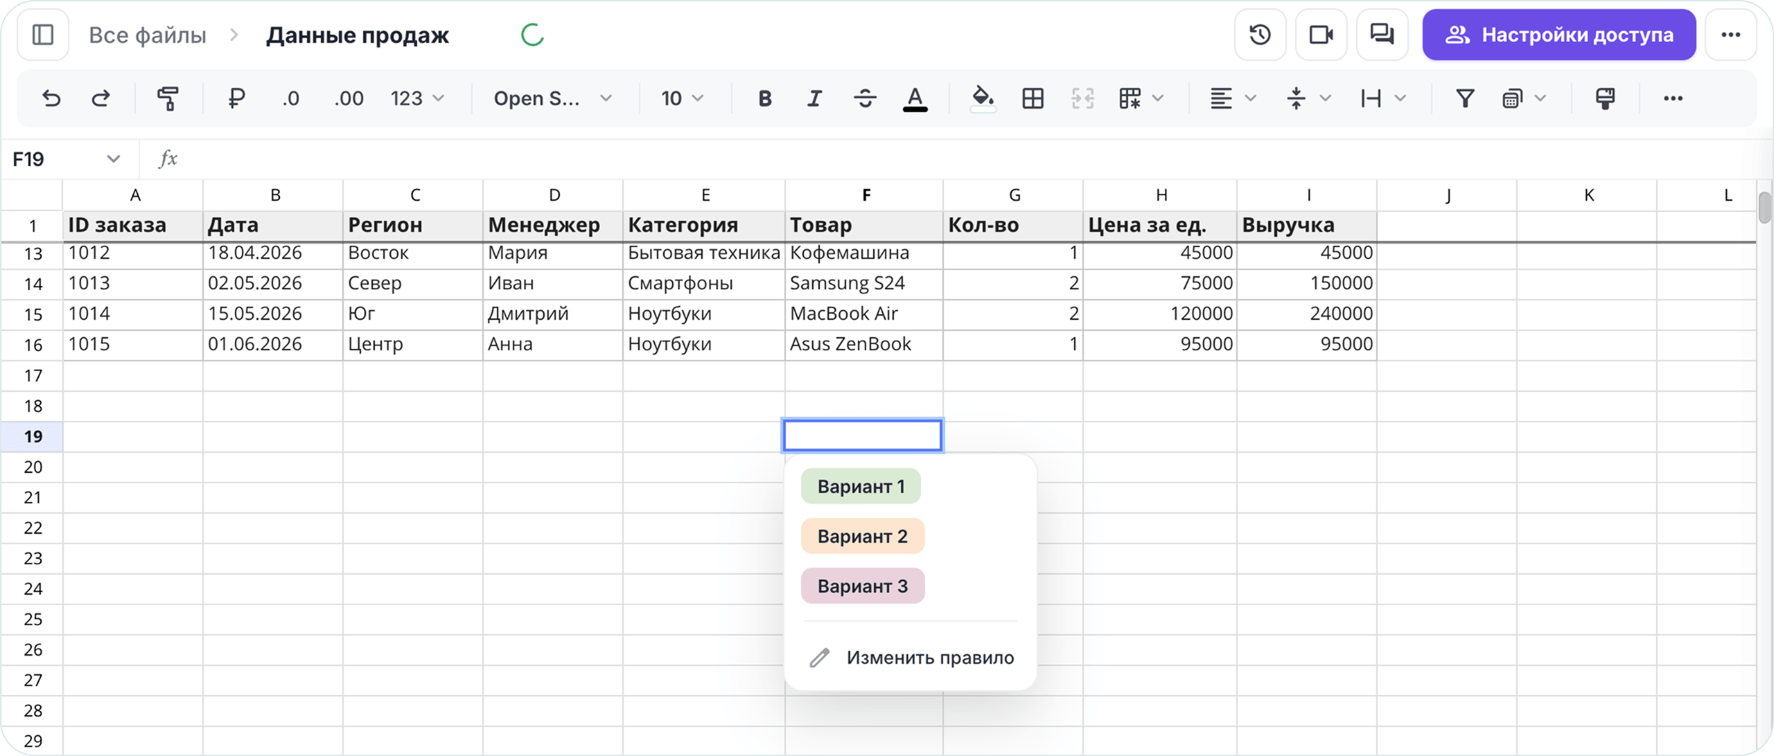Open the comments panel
1774x756 pixels.
pyautogui.click(x=1382, y=35)
